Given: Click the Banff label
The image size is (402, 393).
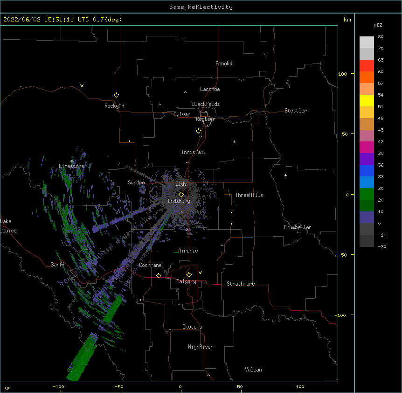Looking at the screenshot, I should click(58, 265).
